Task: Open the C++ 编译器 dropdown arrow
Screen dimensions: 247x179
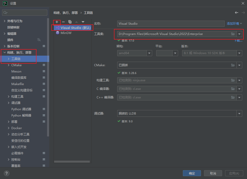Action: point(239,97)
